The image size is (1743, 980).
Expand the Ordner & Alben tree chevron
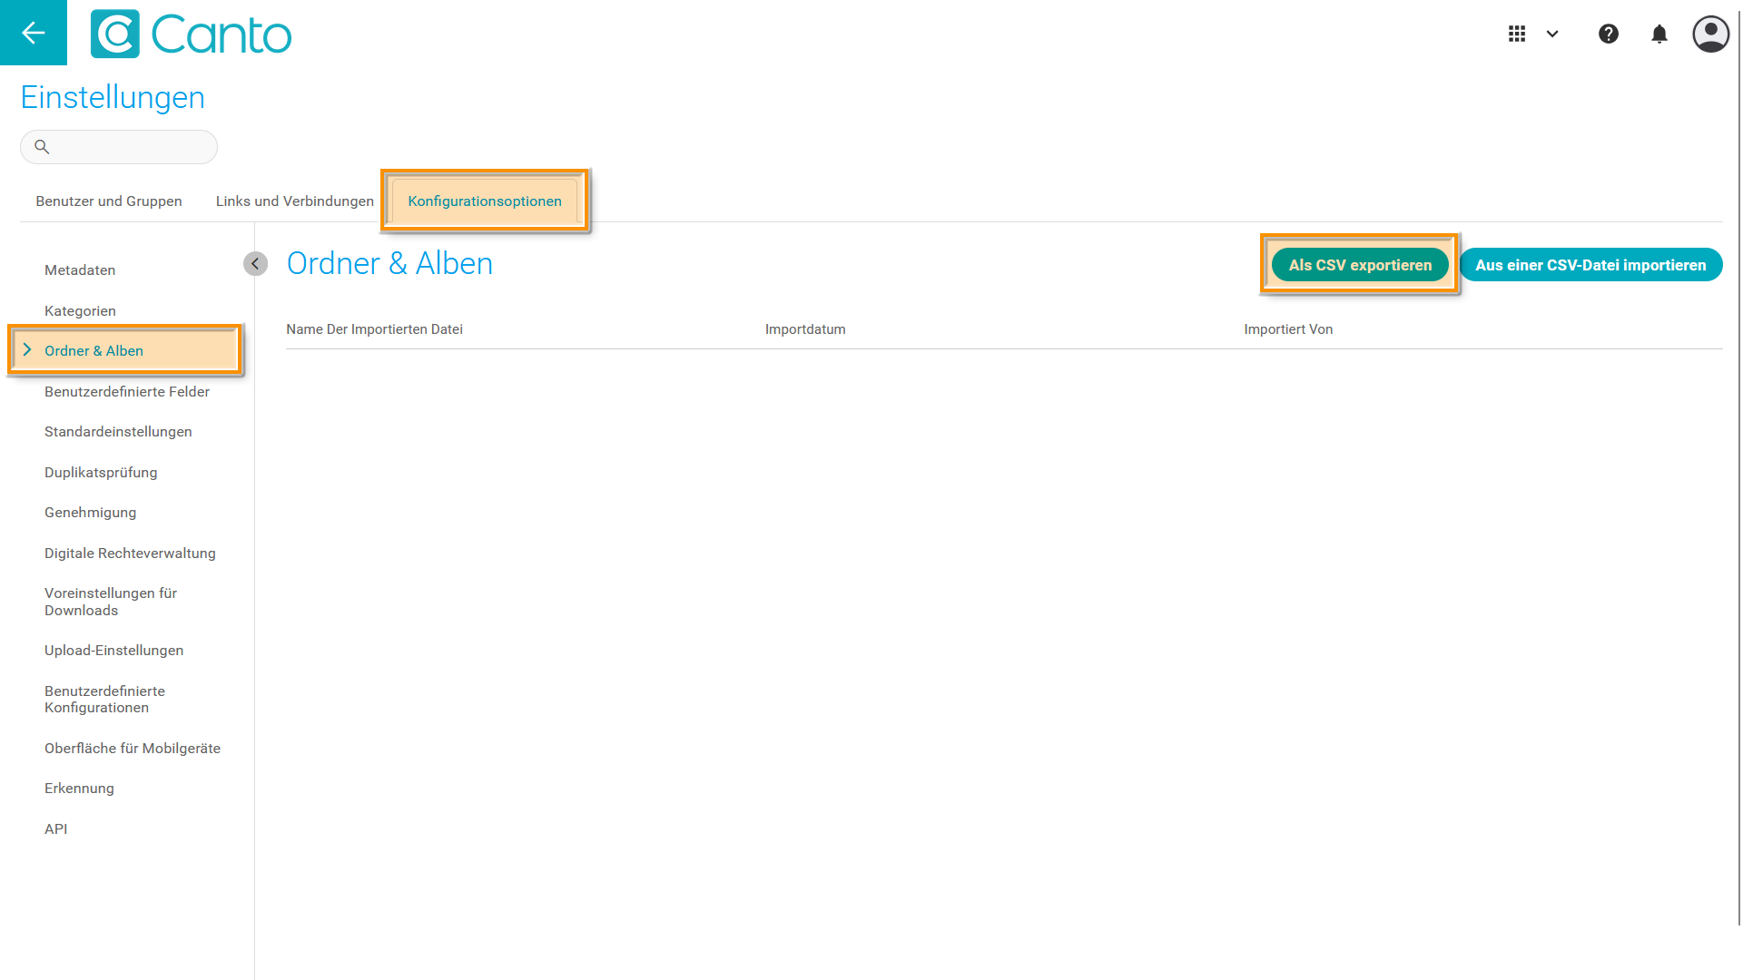pos(27,350)
